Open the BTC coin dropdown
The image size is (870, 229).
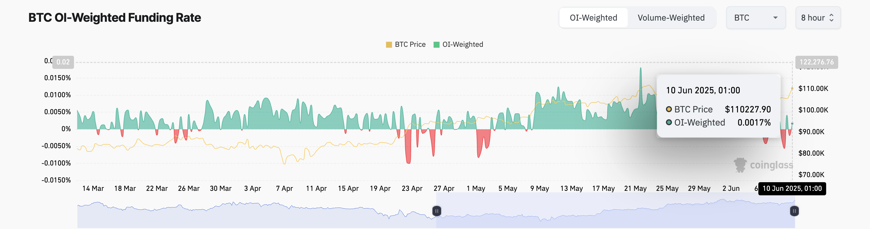(756, 18)
